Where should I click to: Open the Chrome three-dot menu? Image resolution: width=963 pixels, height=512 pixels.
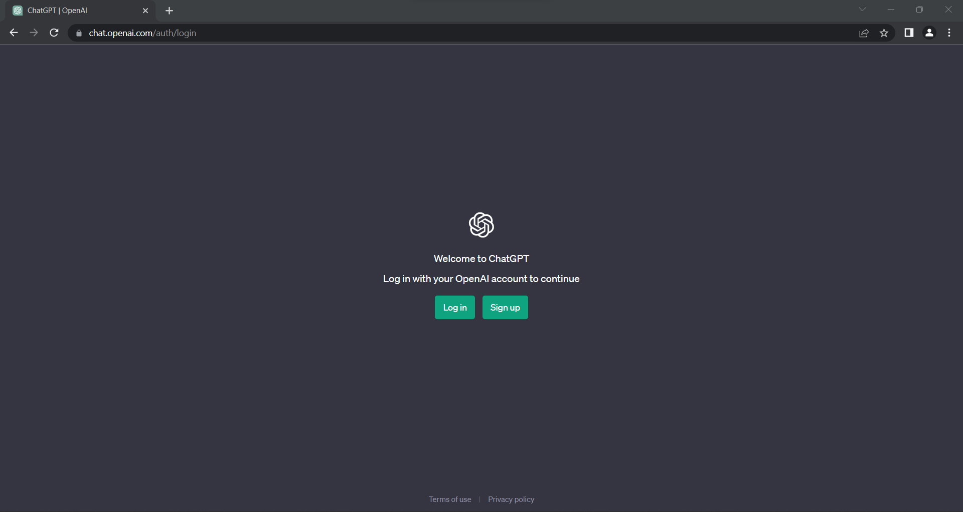coord(949,33)
